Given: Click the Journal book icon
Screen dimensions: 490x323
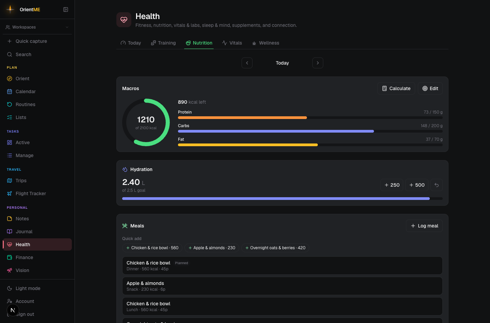Looking at the screenshot, I should tap(10, 232).
